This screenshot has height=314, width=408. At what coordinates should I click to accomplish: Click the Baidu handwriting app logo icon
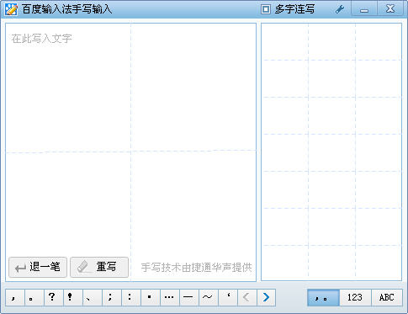click(11, 9)
